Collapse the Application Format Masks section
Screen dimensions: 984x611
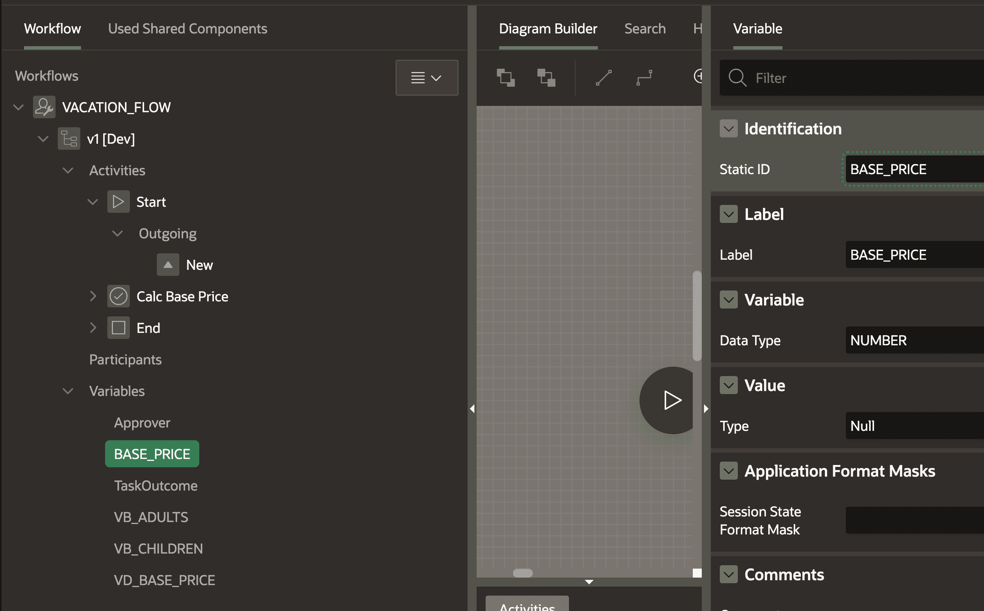tap(728, 471)
